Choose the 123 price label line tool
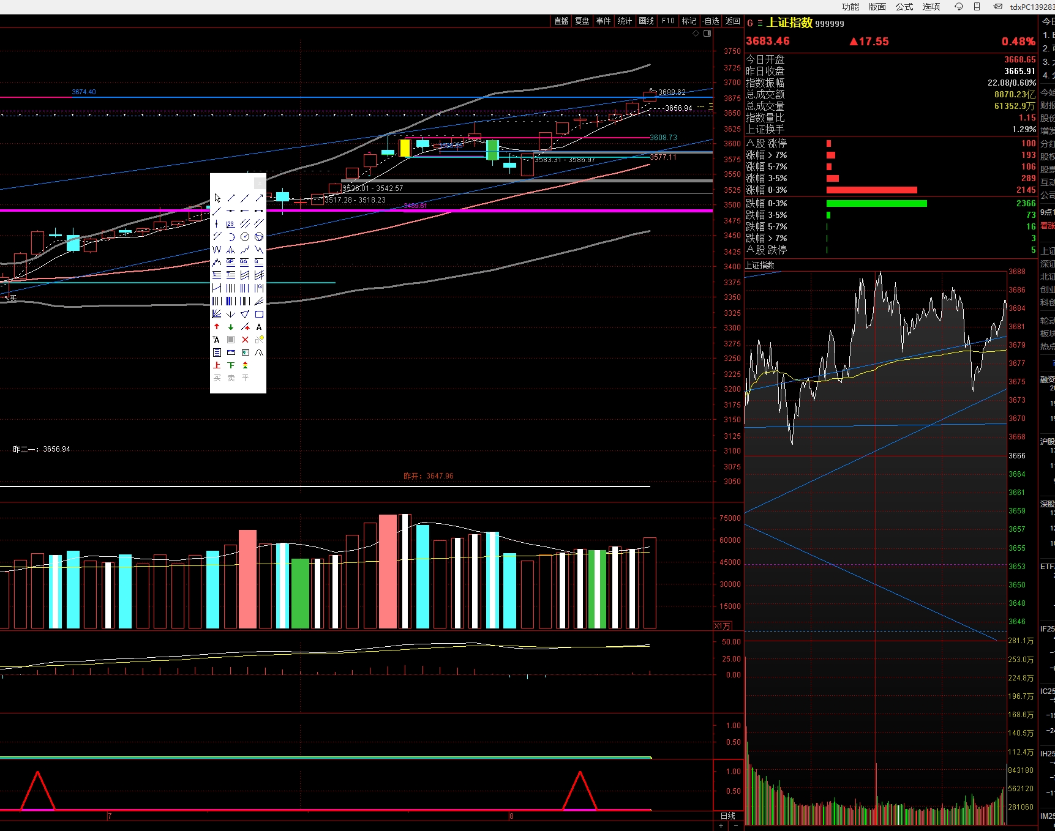The height and width of the screenshot is (831, 1055). 231,224
